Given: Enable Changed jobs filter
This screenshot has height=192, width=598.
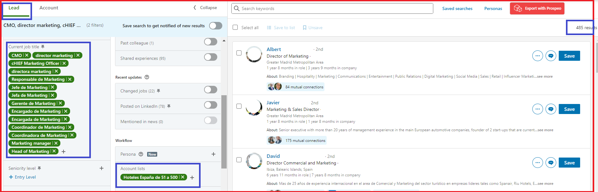Looking at the screenshot, I should tap(211, 90).
